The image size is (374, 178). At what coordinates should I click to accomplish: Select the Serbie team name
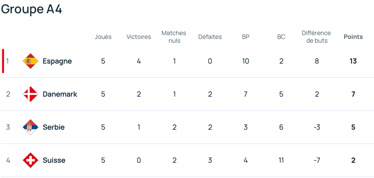54,127
